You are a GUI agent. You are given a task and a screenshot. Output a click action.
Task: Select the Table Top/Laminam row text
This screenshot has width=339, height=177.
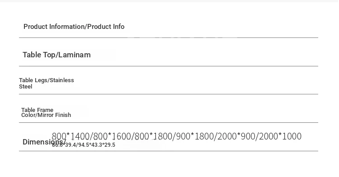tap(56, 55)
